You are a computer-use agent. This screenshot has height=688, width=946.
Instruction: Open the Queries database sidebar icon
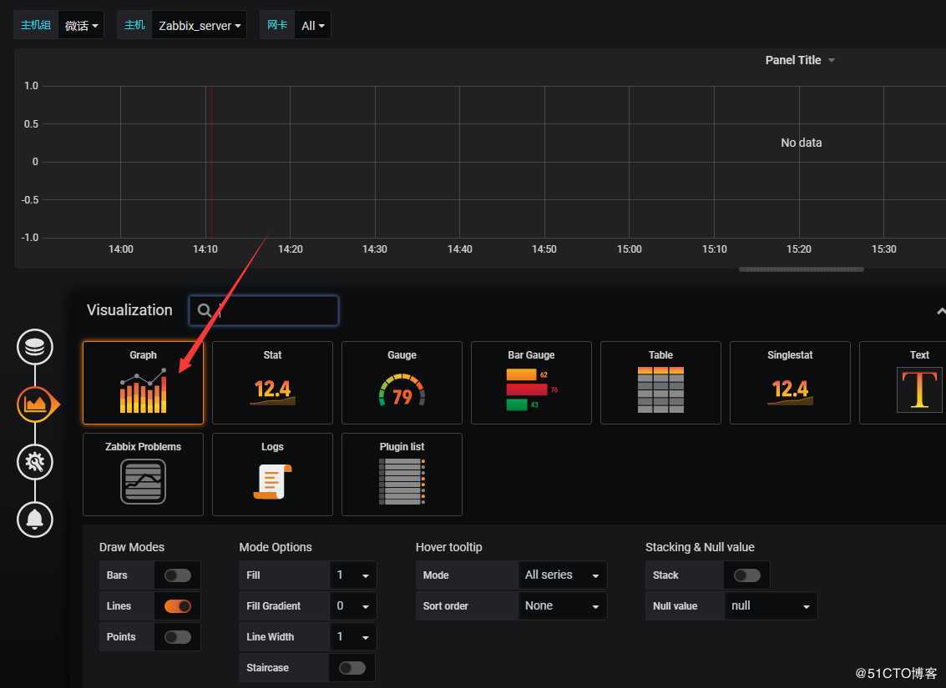35,347
